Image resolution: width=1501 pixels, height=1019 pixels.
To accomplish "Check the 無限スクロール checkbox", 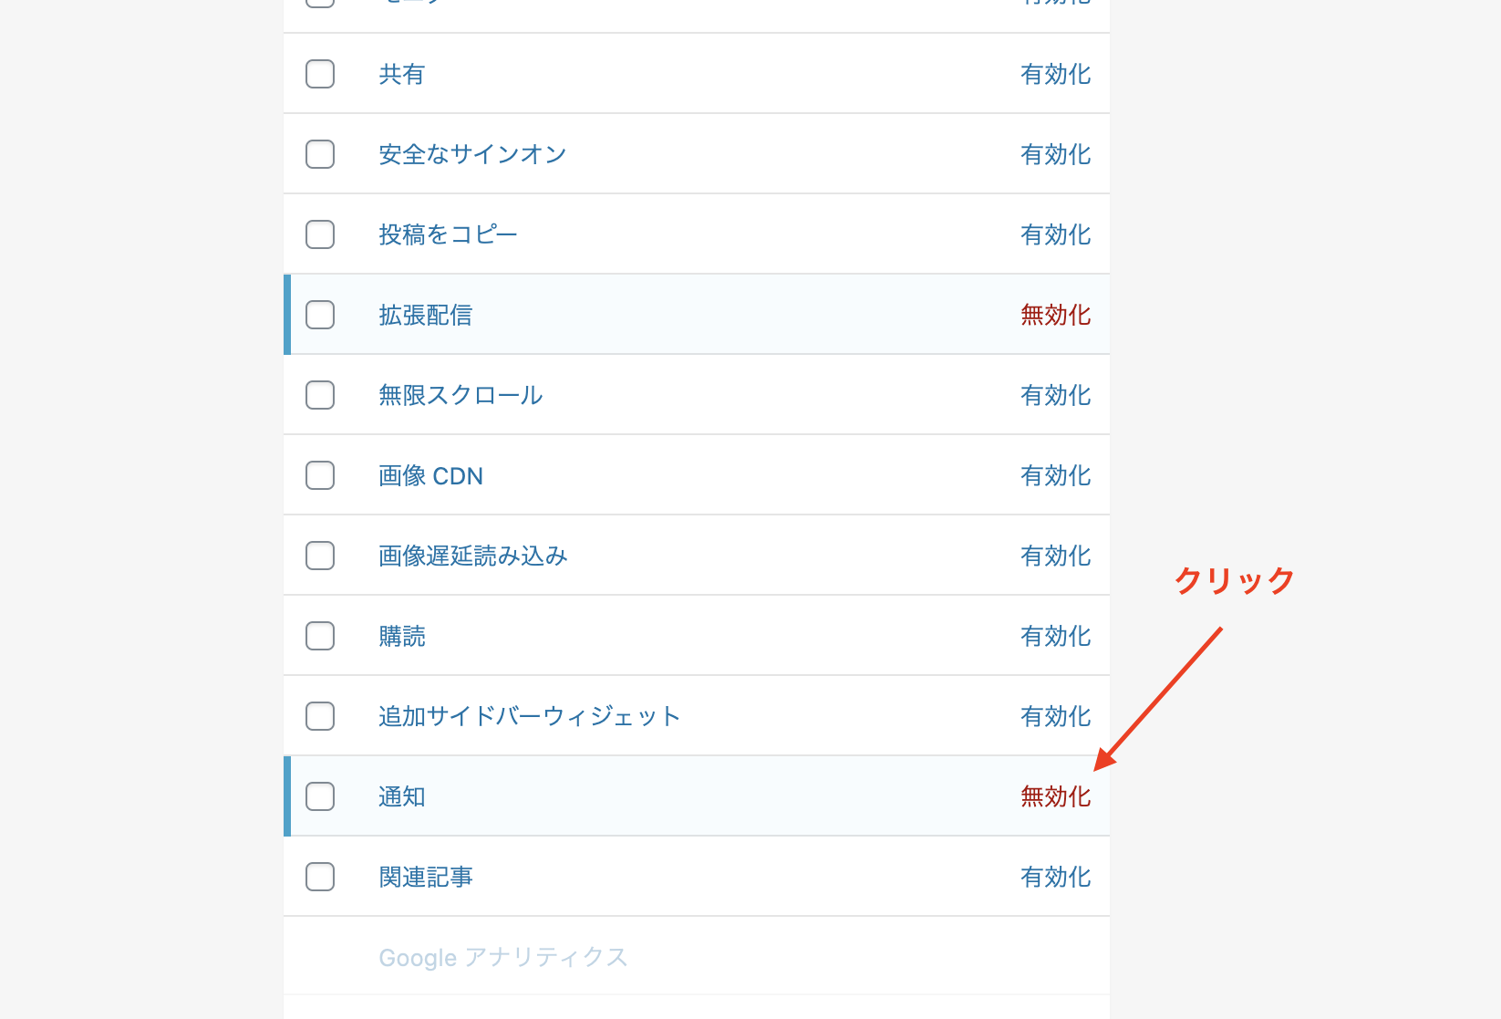I will (x=320, y=395).
